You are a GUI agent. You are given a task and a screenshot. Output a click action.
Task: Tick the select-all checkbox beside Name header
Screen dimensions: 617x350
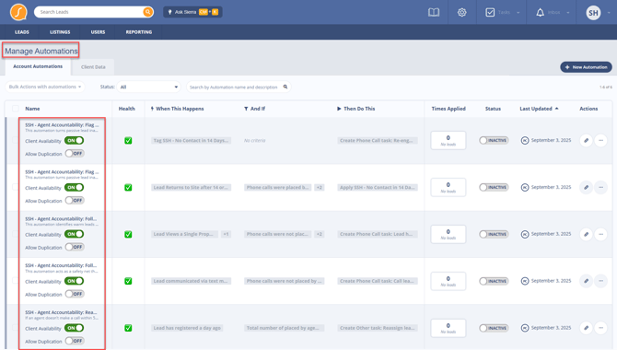click(16, 109)
